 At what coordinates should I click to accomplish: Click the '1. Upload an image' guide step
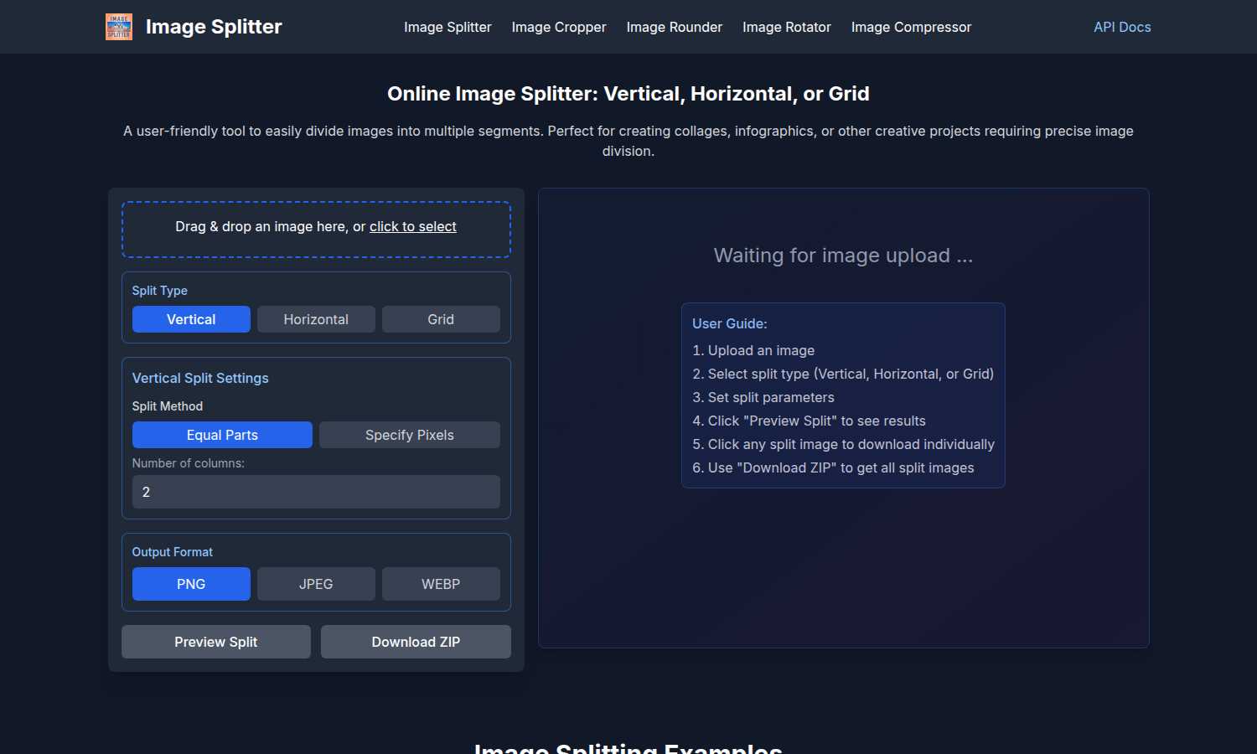[x=753, y=350]
